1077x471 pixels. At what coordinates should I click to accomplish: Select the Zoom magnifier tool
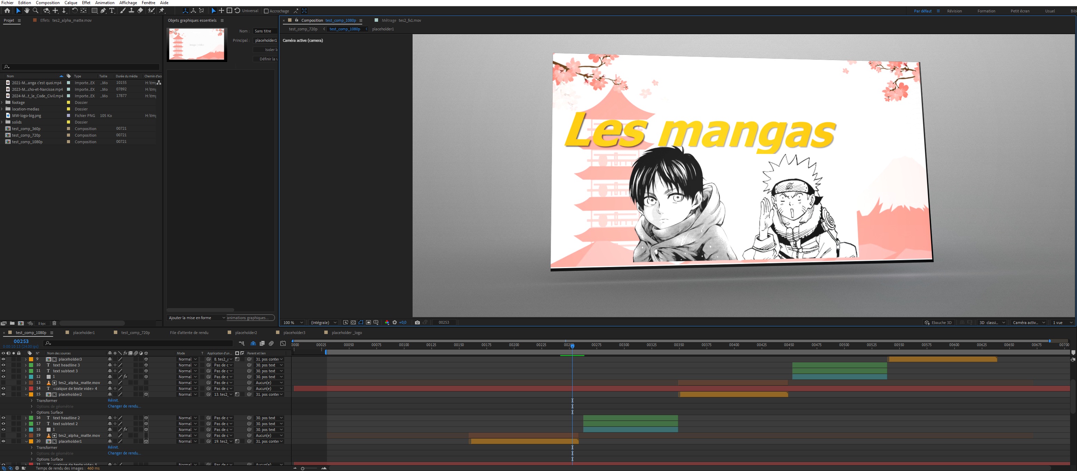(x=36, y=10)
